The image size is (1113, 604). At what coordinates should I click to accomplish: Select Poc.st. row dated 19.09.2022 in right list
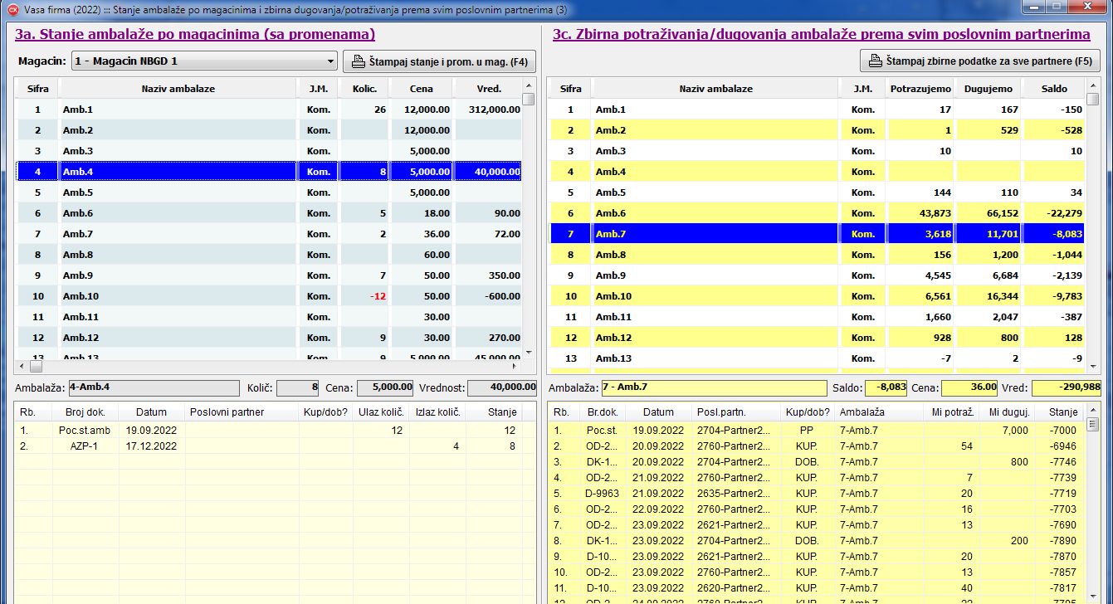click(817, 431)
